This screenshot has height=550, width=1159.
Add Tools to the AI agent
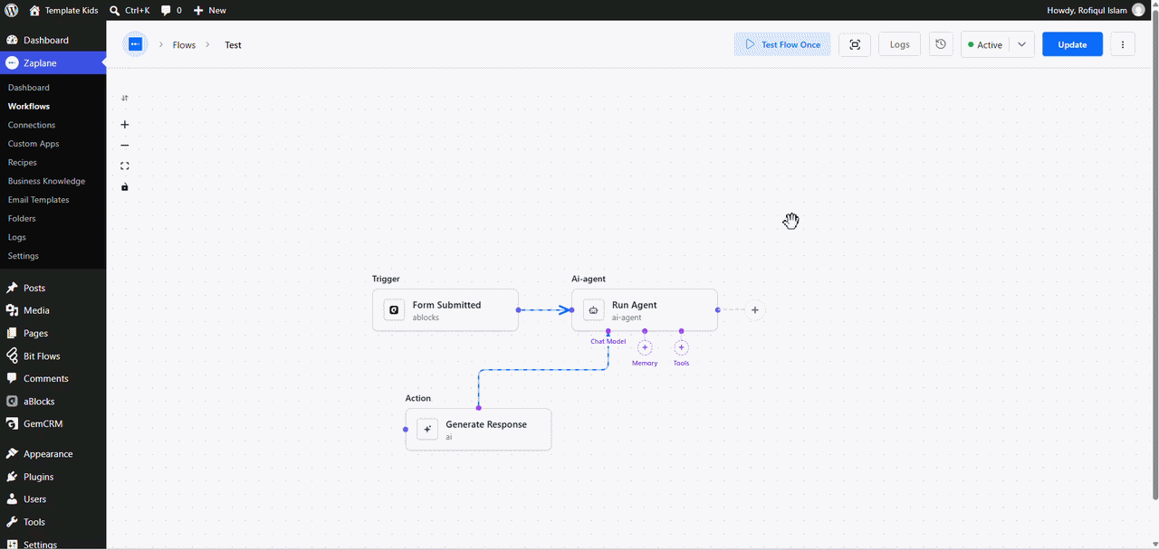[x=682, y=347]
